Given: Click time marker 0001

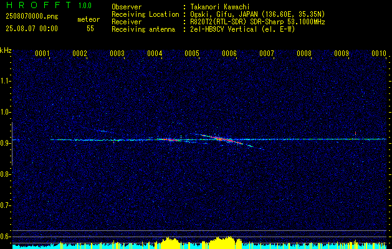Looking at the screenshot, I should point(42,54).
